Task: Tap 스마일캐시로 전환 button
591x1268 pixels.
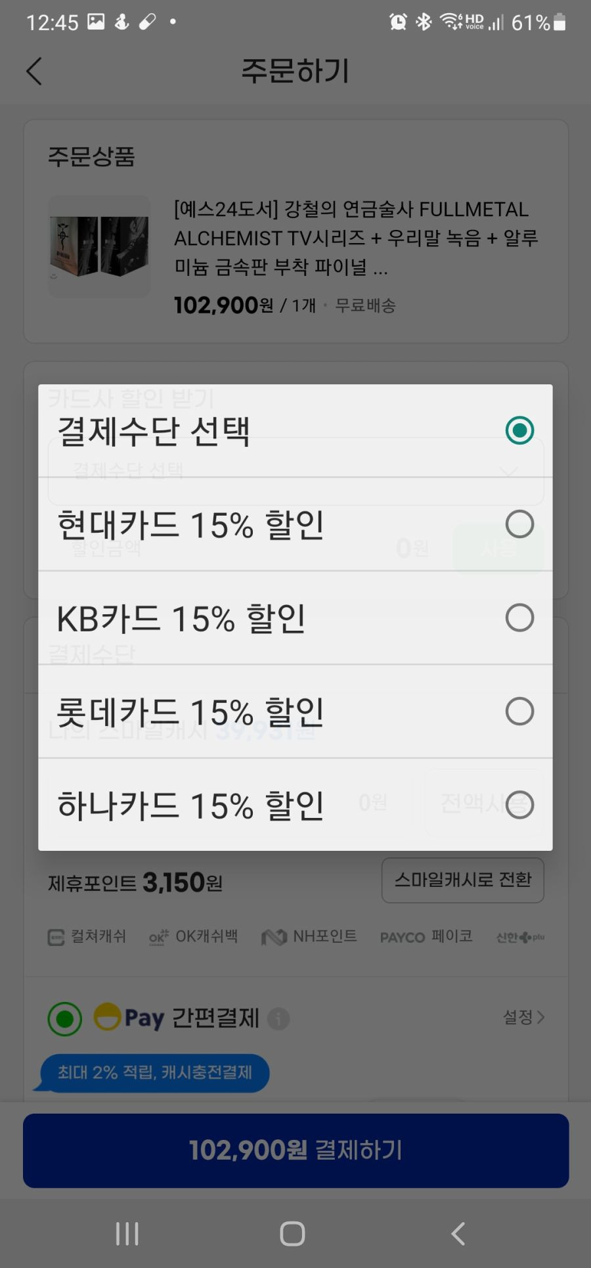Action: coord(463,880)
